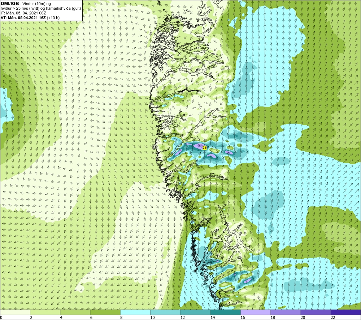Click the yellow 26 gust marker
Screen dimensions: 361x320
(205, 148)
